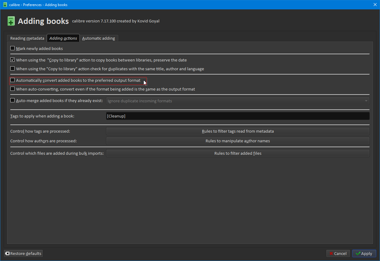Click the calibre icon in title bar
Image resolution: width=380 pixels, height=261 pixels.
(5, 5)
